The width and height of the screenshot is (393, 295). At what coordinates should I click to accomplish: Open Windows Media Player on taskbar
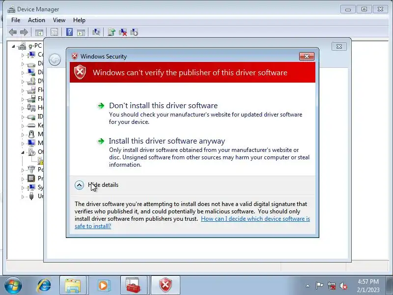[x=103, y=286]
